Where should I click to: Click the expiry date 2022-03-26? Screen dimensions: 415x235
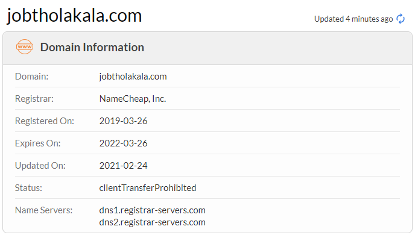click(x=123, y=143)
